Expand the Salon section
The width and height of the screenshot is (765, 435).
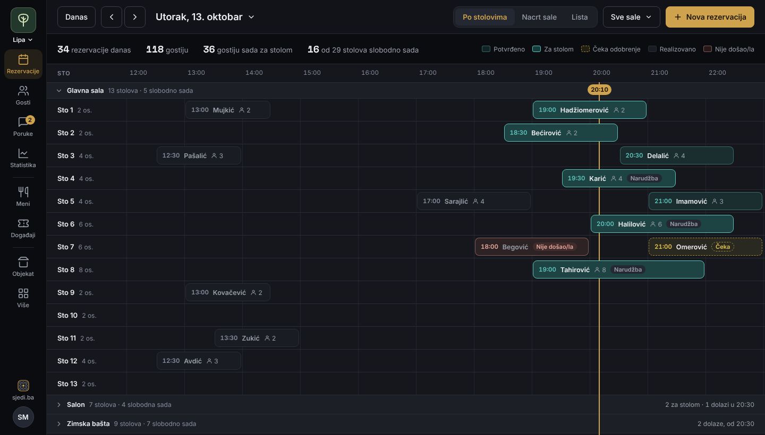[x=59, y=405]
